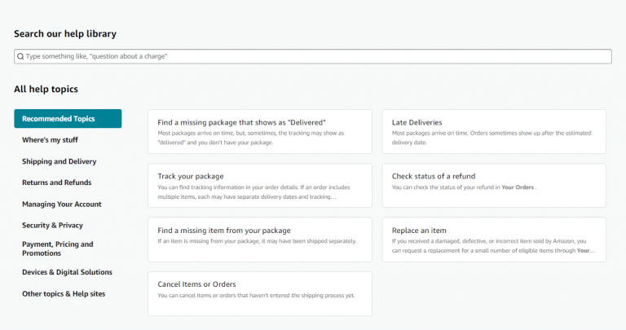Open Other topics & Help sites
This screenshot has height=330, width=626.
(64, 293)
